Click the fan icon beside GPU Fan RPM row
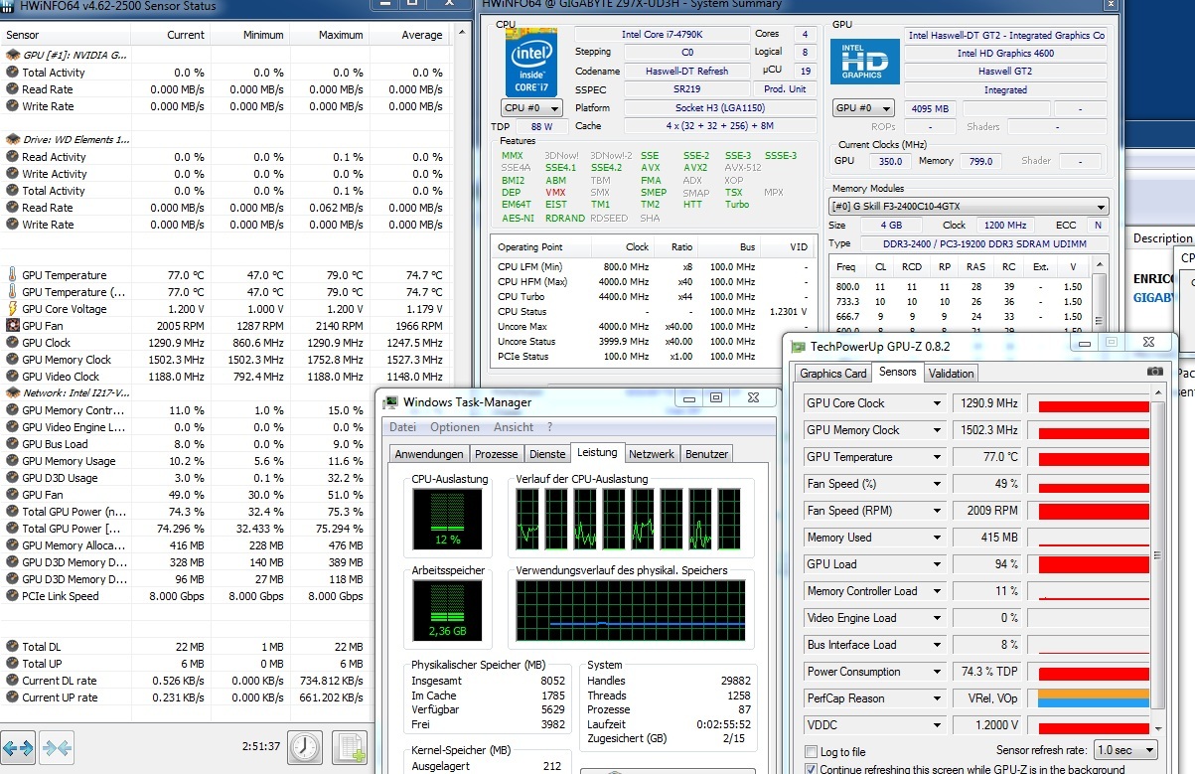 (x=13, y=326)
